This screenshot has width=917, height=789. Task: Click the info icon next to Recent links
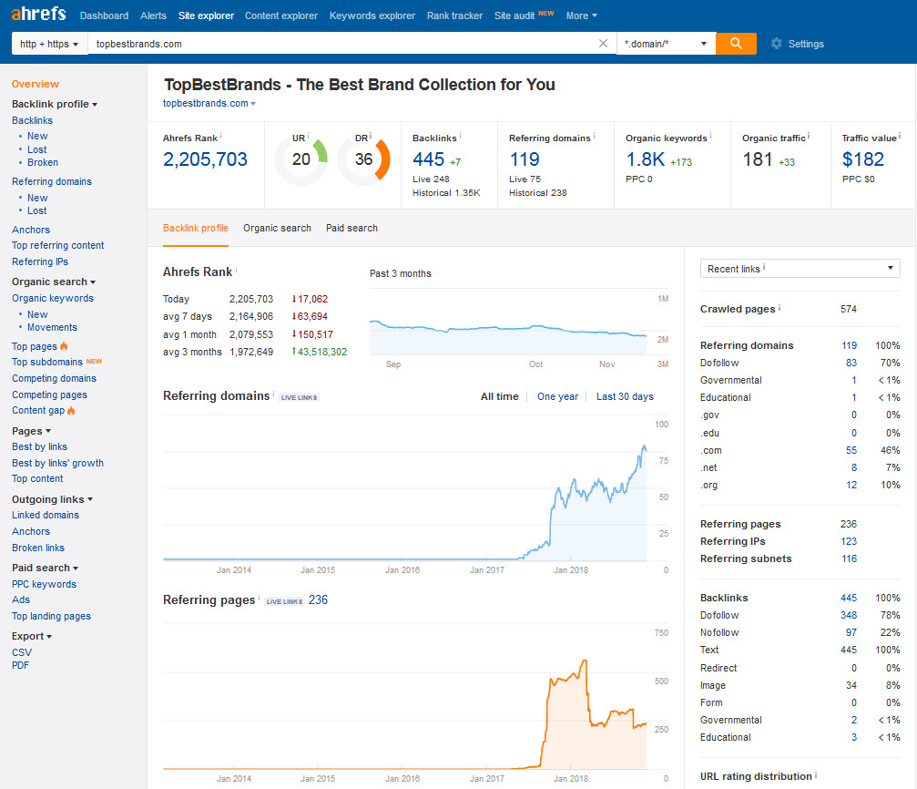tap(764, 267)
